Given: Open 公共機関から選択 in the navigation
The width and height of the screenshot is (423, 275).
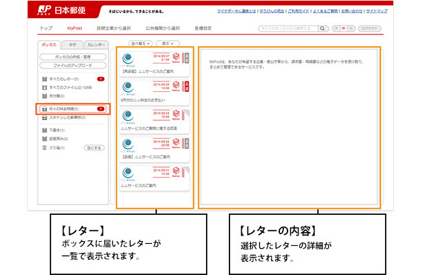Looking at the screenshot, I should tap(162, 28).
